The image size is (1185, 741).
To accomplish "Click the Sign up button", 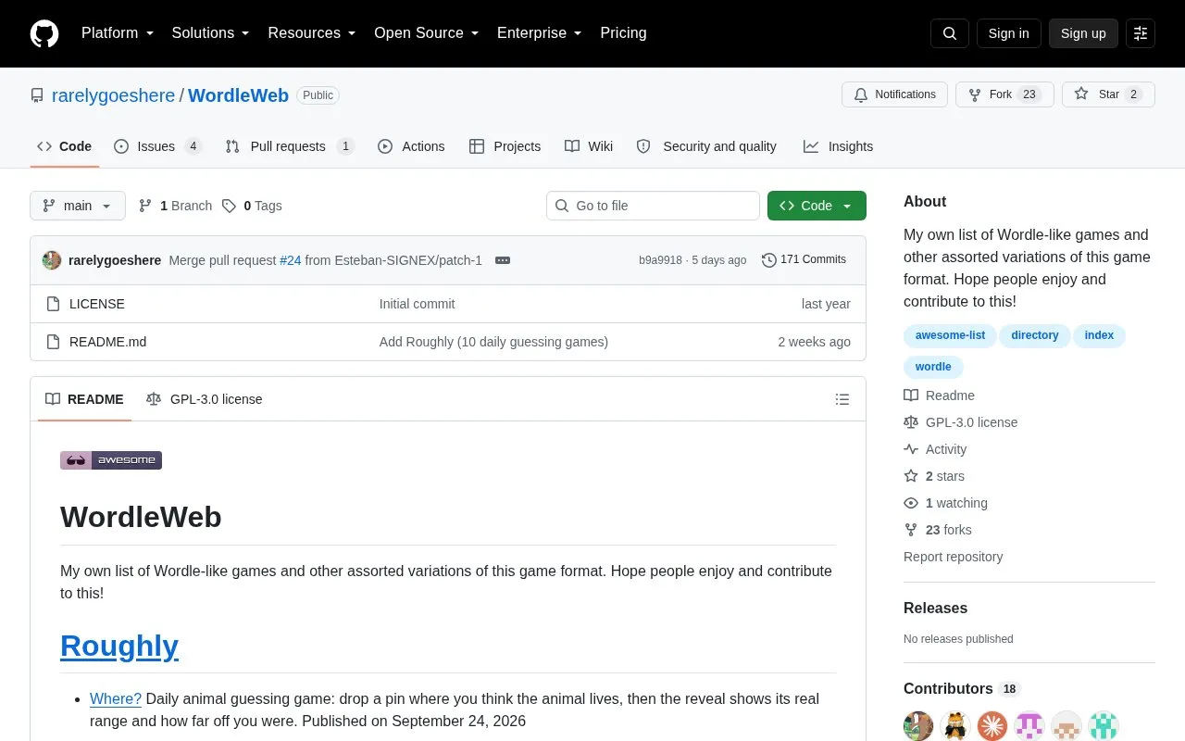I will (x=1083, y=33).
